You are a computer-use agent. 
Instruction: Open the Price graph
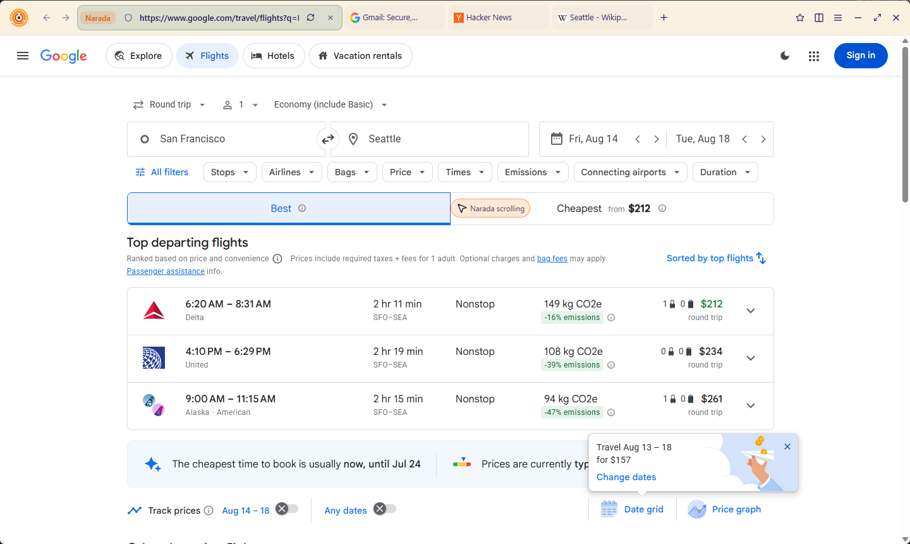point(724,509)
